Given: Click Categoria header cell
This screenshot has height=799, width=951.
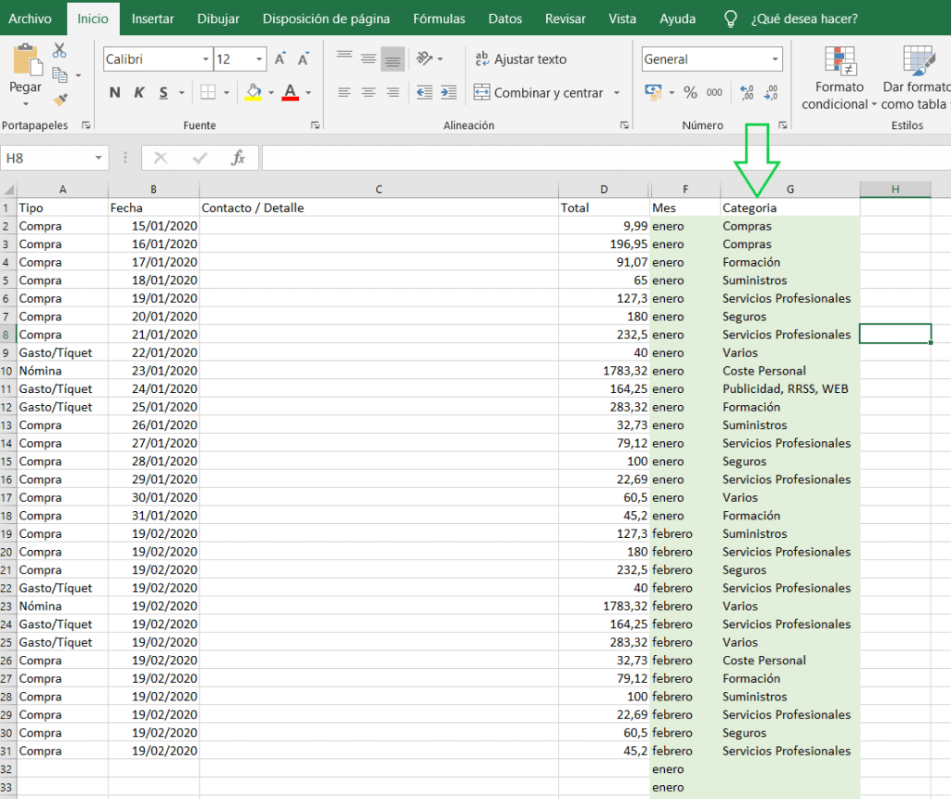Looking at the screenshot, I should 790,207.
